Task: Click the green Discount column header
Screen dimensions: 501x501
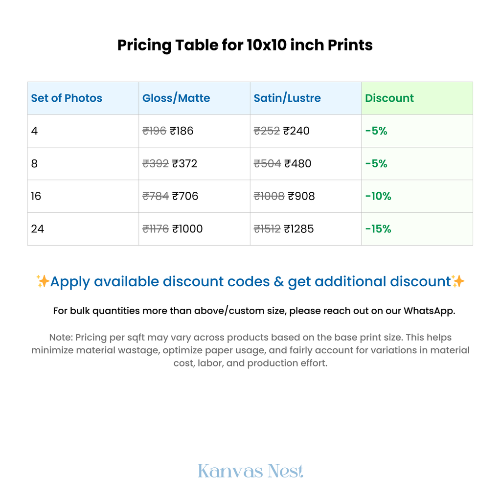Action: (389, 98)
